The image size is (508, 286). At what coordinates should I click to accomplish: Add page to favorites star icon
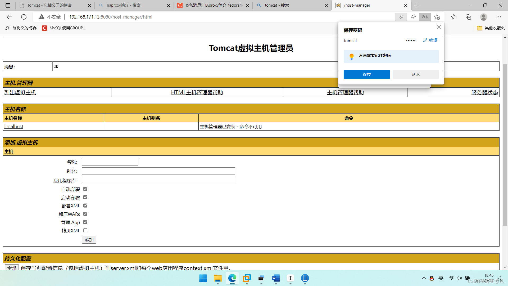[437, 17]
